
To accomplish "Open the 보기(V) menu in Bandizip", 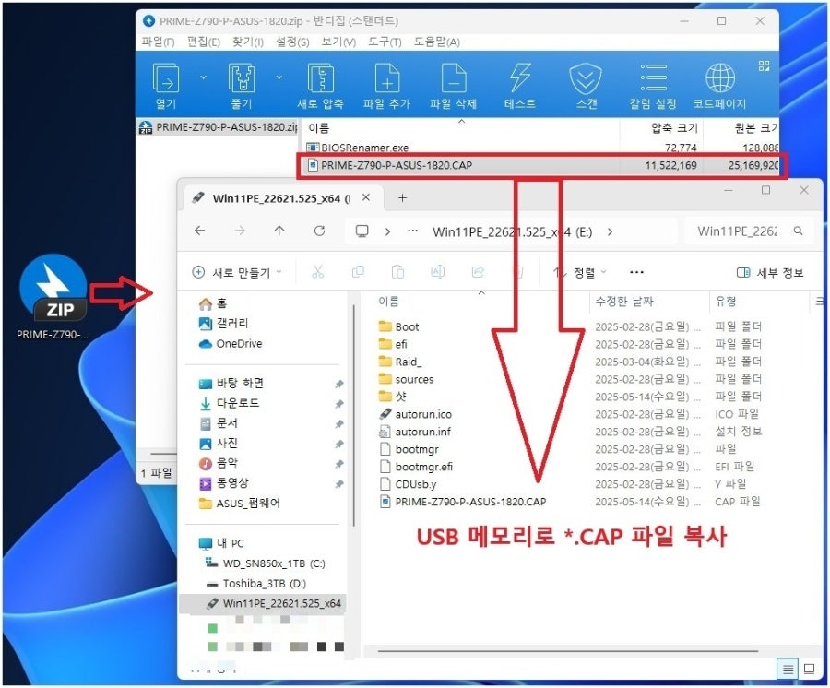I will tap(338, 42).
